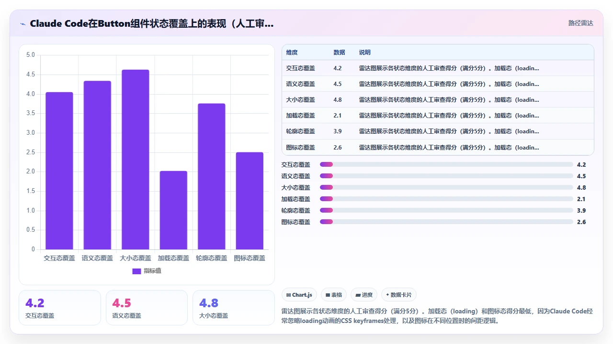Click the 2.6 value in the table

pos(338,148)
